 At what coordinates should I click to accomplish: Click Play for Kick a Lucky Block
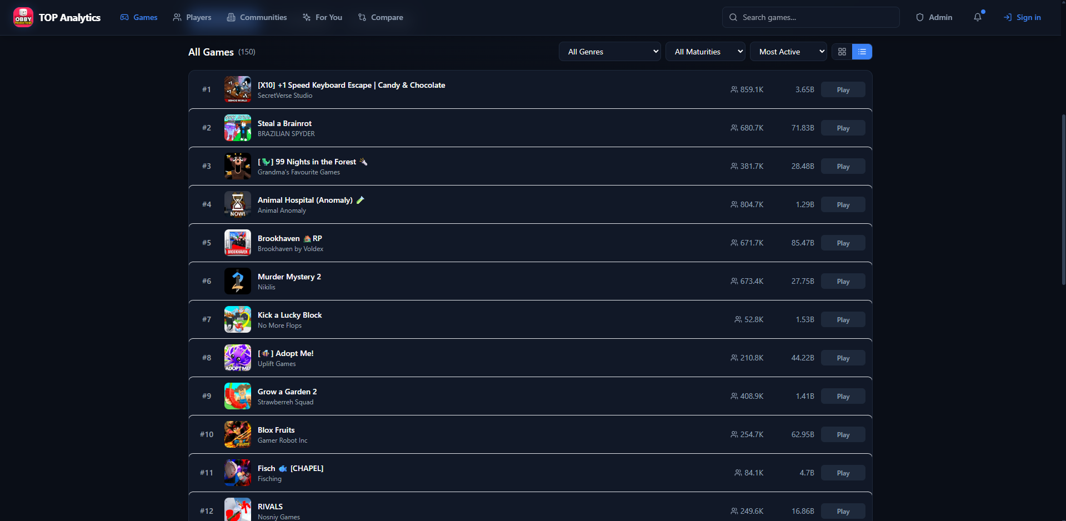tap(843, 319)
